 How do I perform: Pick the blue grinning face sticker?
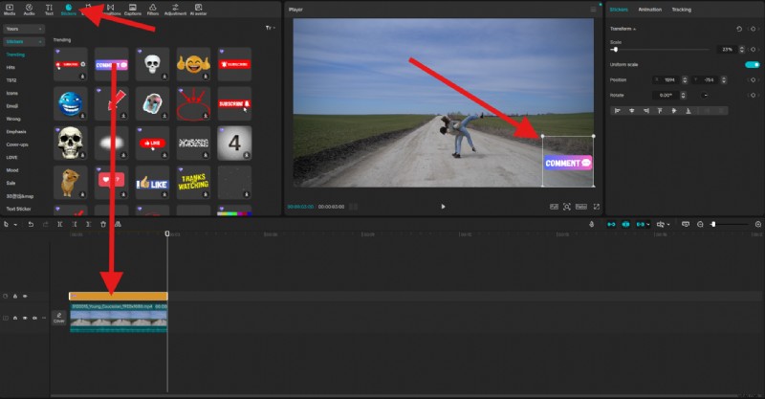[x=70, y=103]
